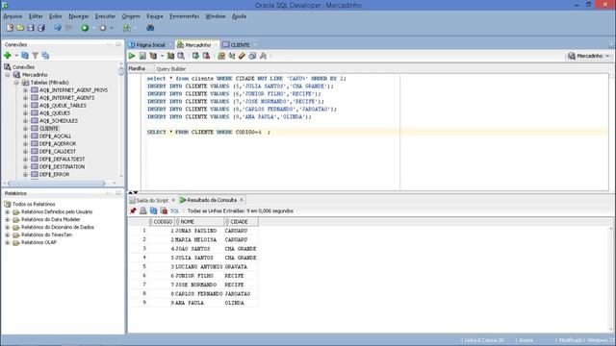Viewport: 616px width, 346px height.
Task: Sort by the NOME column header
Action: click(199, 222)
